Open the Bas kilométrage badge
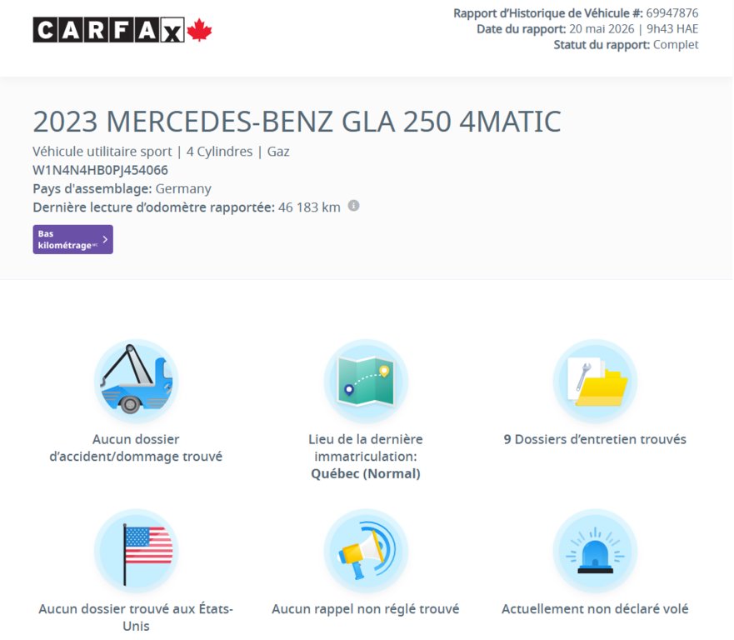Image resolution: width=734 pixels, height=640 pixels. click(x=73, y=239)
